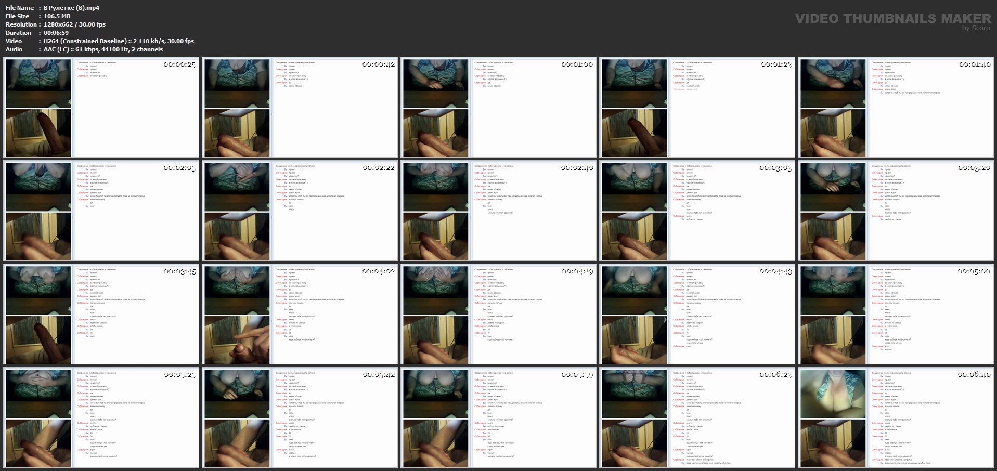Select the thumbnail at 00:04:19
The width and height of the screenshot is (997, 471).
(x=499, y=315)
